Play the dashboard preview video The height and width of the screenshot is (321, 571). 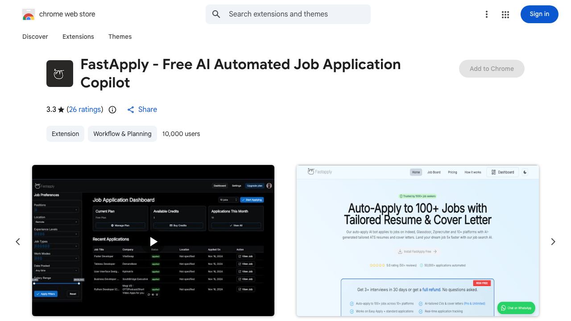153,241
